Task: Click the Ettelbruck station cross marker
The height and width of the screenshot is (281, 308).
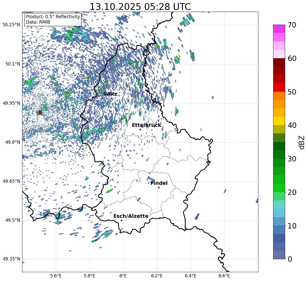Action: 140,129
